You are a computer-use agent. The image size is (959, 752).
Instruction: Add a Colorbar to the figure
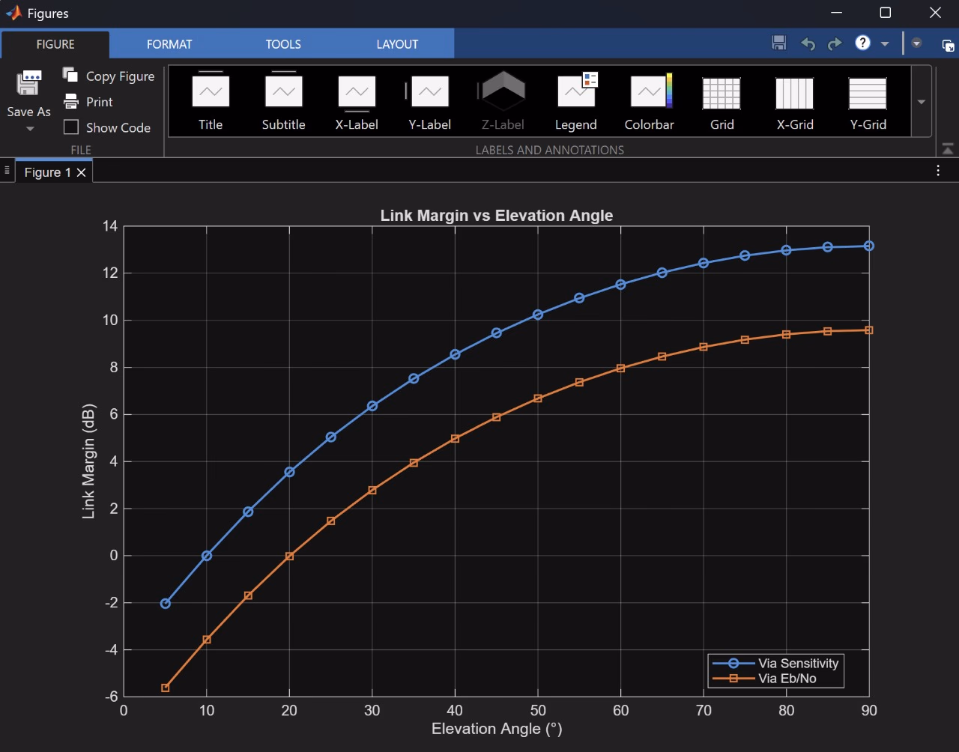pyautogui.click(x=650, y=102)
